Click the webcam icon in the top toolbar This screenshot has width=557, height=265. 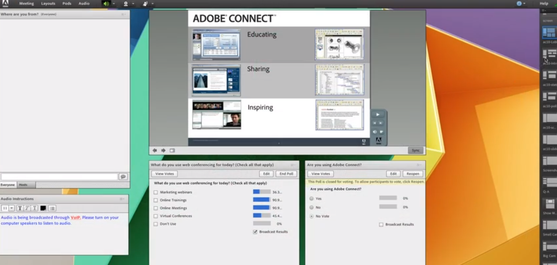point(126,4)
